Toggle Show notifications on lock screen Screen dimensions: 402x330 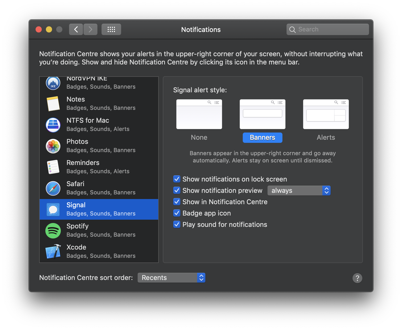pyautogui.click(x=177, y=179)
